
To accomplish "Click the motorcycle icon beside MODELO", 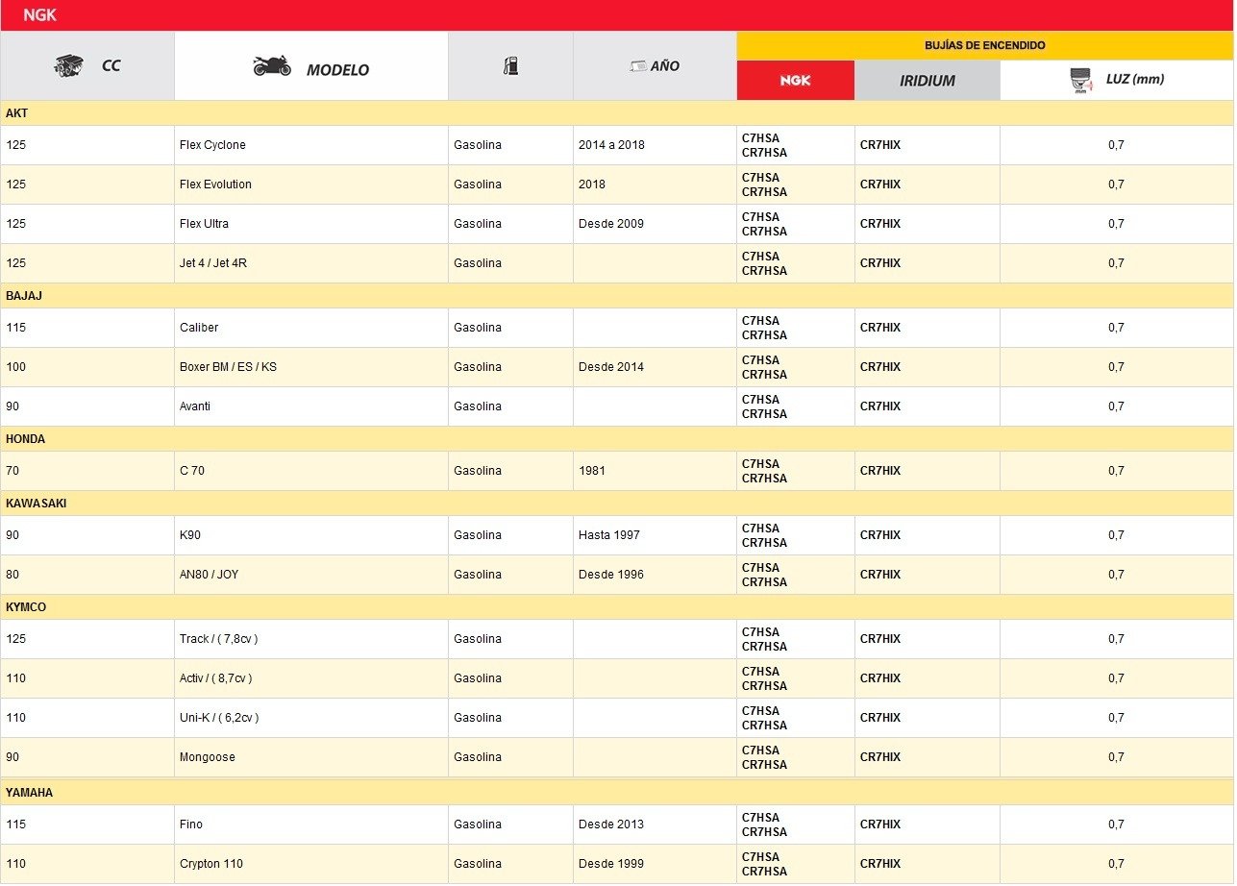I will pos(272,65).
